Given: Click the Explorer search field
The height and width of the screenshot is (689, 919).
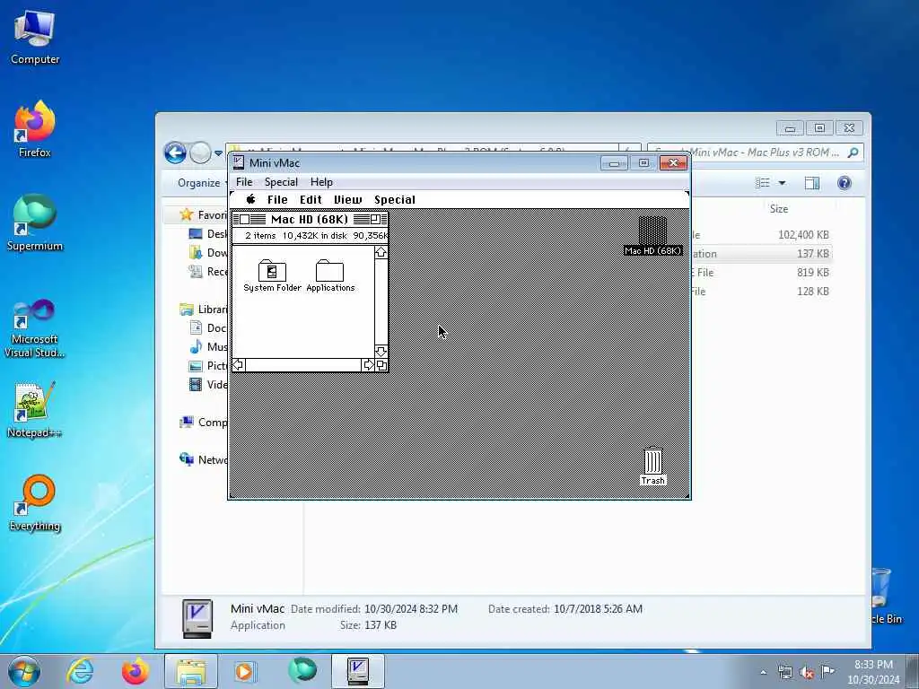Looking at the screenshot, I should [x=756, y=153].
